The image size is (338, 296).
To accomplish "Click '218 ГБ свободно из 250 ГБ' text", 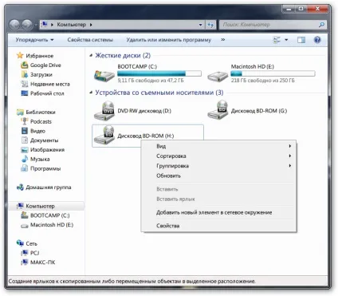I will point(263,81).
